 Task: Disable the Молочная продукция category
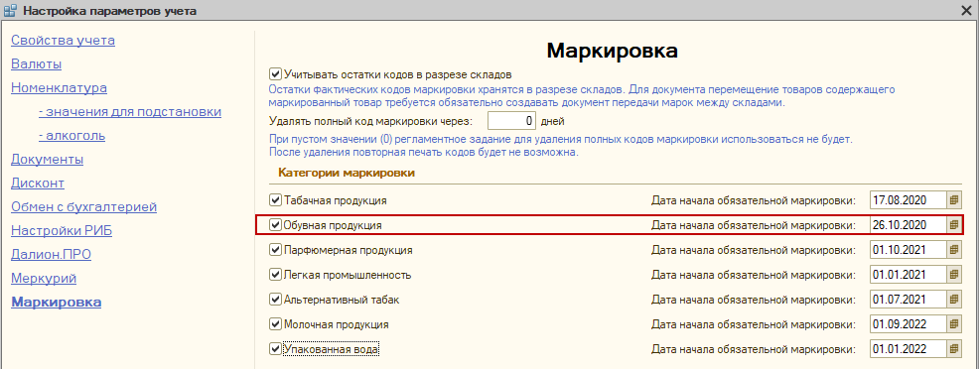(275, 324)
